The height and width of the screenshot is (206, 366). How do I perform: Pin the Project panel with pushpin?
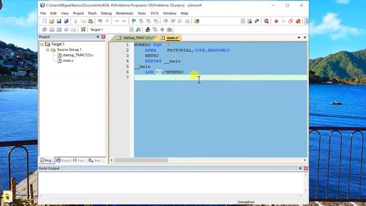click(98, 37)
